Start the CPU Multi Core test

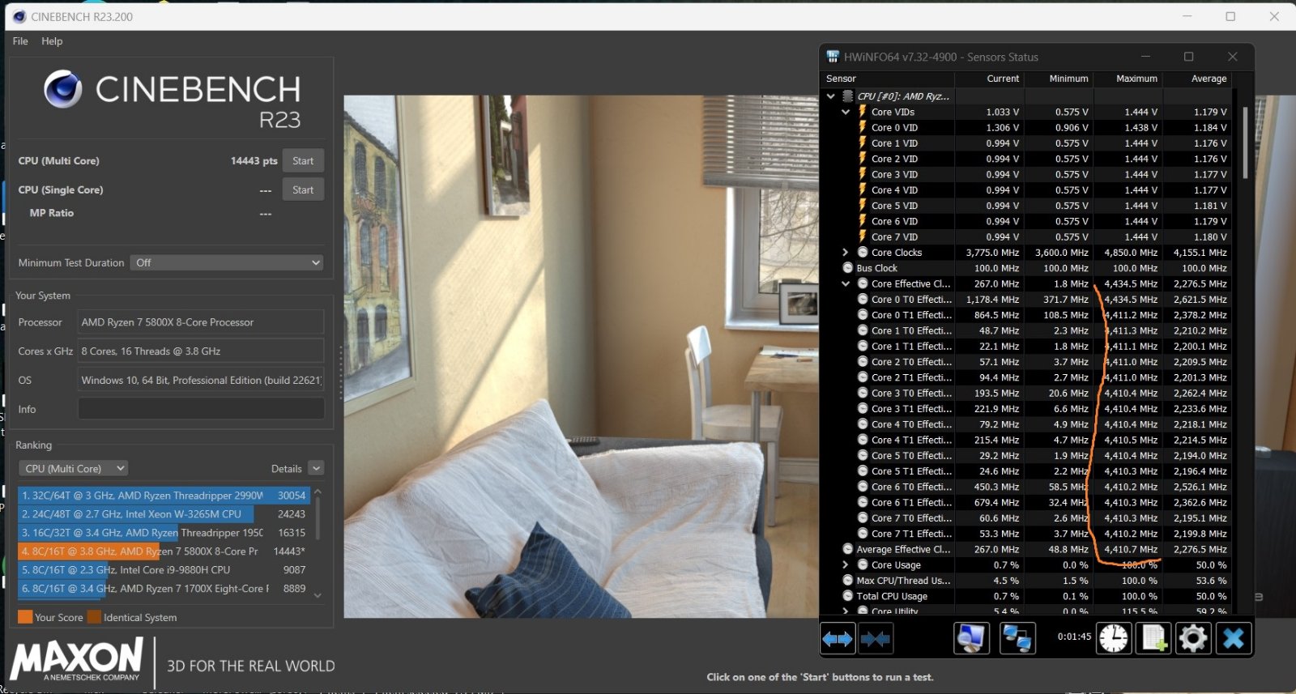[303, 160]
